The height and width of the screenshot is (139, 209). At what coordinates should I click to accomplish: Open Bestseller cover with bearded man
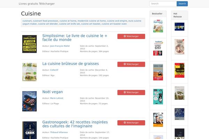click(x=158, y=120)
